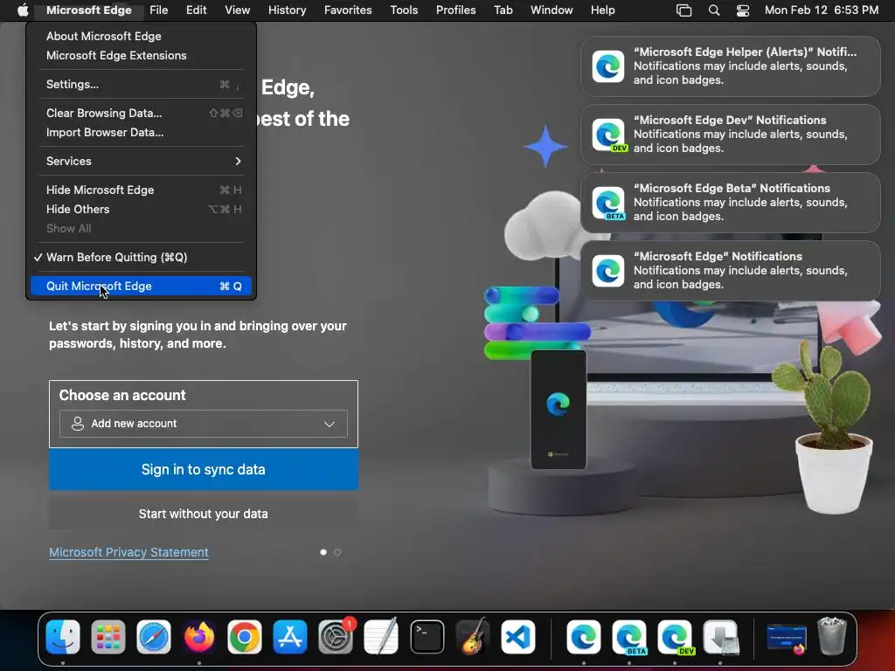Open System Settings dock icon with badge
The width and height of the screenshot is (895, 671).
336,636
